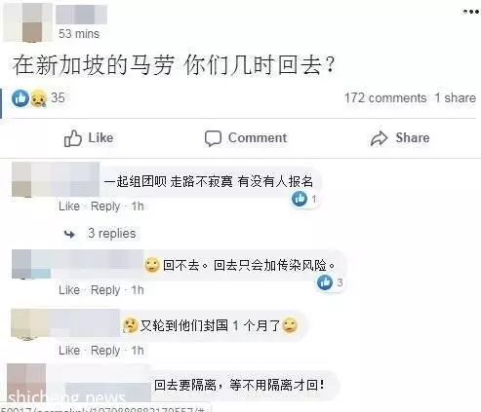Click the reply arrow icon beside 3 replies
481x412 pixels.
pos(69,234)
